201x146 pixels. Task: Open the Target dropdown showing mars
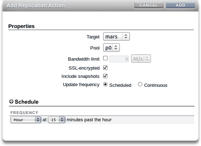pos(117,37)
